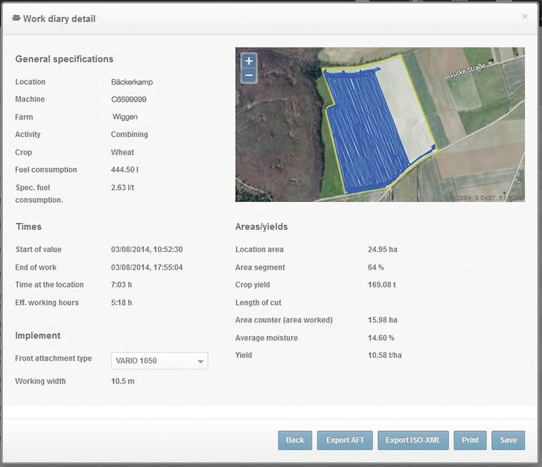
Task: Click the arrow on the VARIO 1050 combo box
Action: [x=201, y=362]
